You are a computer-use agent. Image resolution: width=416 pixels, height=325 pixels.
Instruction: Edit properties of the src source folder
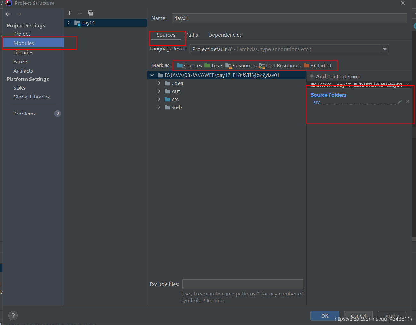399,102
